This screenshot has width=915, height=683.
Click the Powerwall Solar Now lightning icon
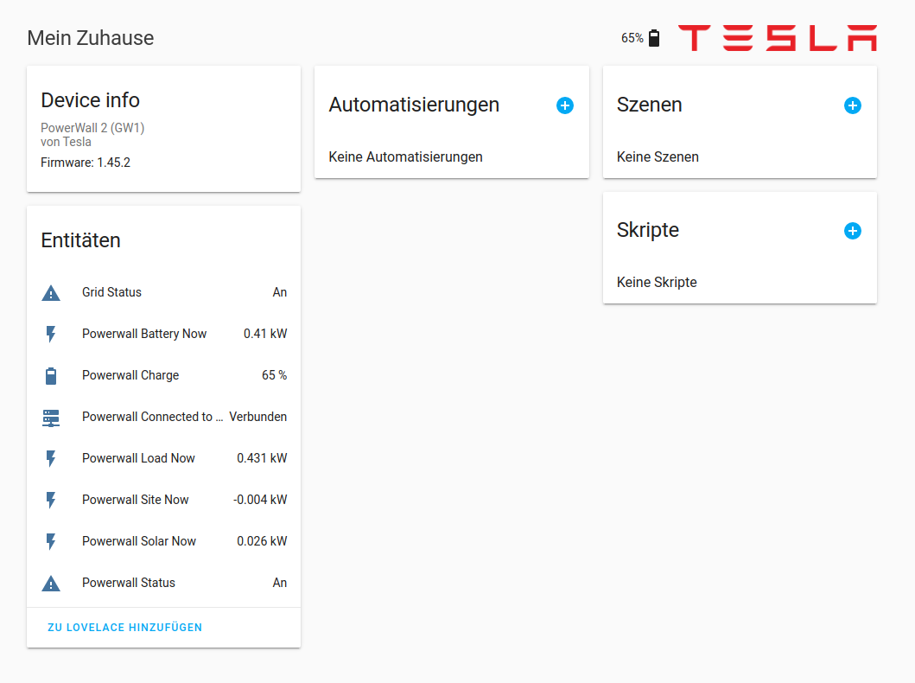point(51,541)
